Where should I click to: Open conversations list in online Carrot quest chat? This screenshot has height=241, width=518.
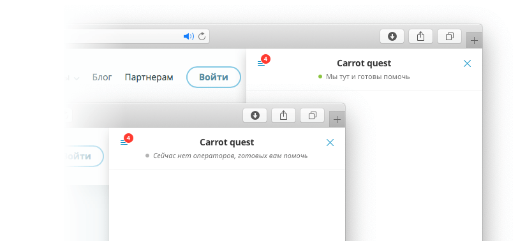(262, 63)
